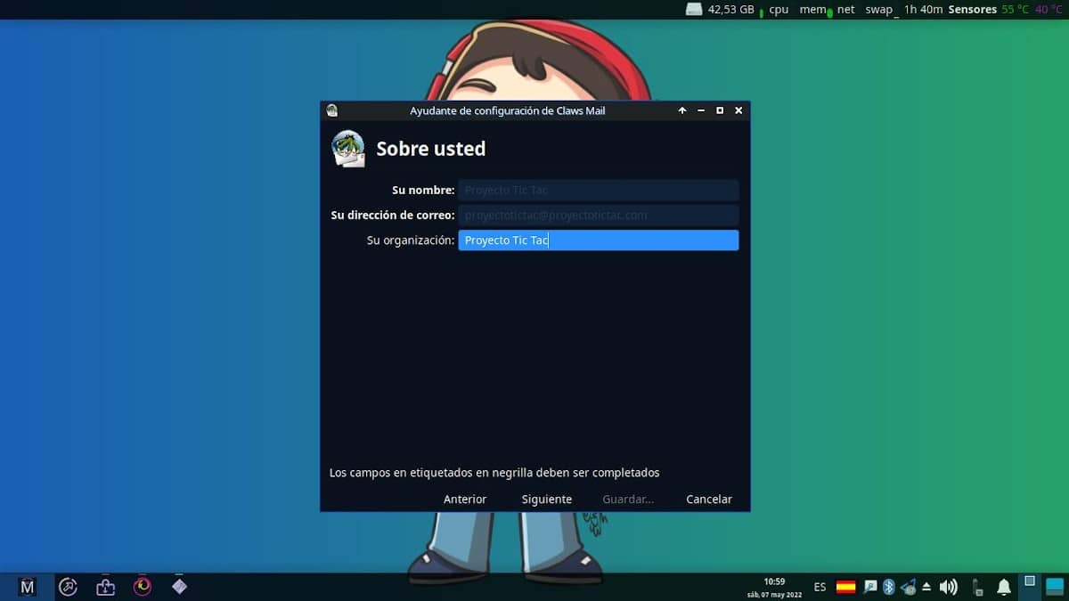Click the Spanish flag keyboard layout icon
Viewport: 1069px width, 601px height.
(845, 587)
